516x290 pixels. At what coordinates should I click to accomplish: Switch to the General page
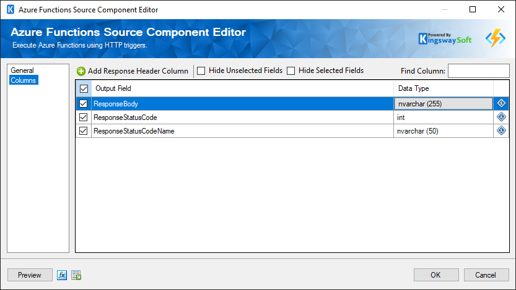point(22,70)
